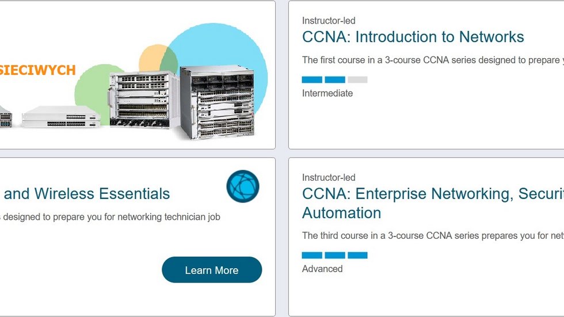Click the gray third segment of Intermediate level bar
This screenshot has height=317, width=564.
click(x=357, y=80)
